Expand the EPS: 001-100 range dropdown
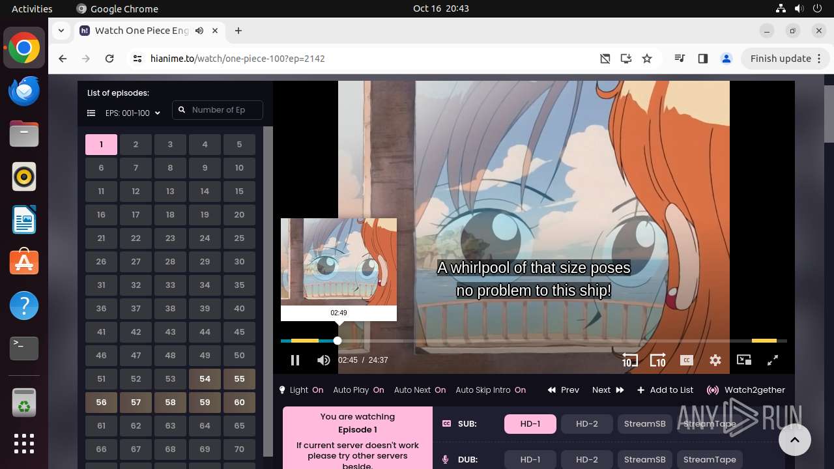Image resolution: width=834 pixels, height=469 pixels. [133, 113]
